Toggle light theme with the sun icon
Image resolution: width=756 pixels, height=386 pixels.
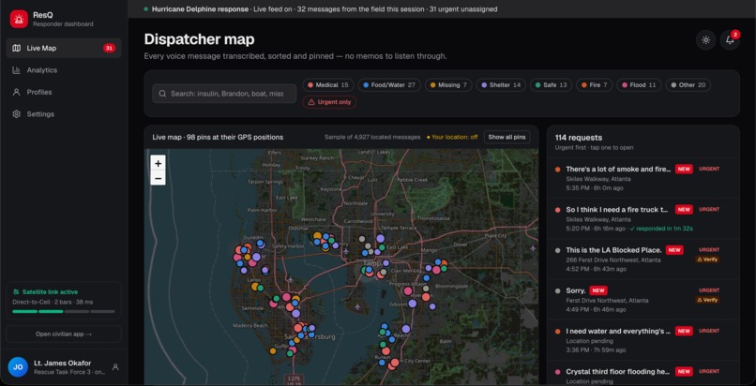click(x=706, y=40)
